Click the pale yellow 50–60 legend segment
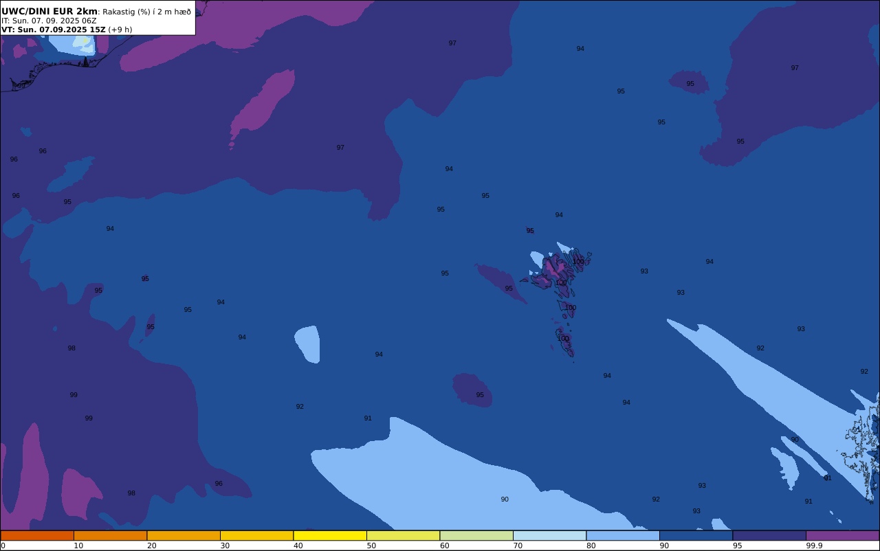Image resolution: width=880 pixels, height=551 pixels. (403, 535)
